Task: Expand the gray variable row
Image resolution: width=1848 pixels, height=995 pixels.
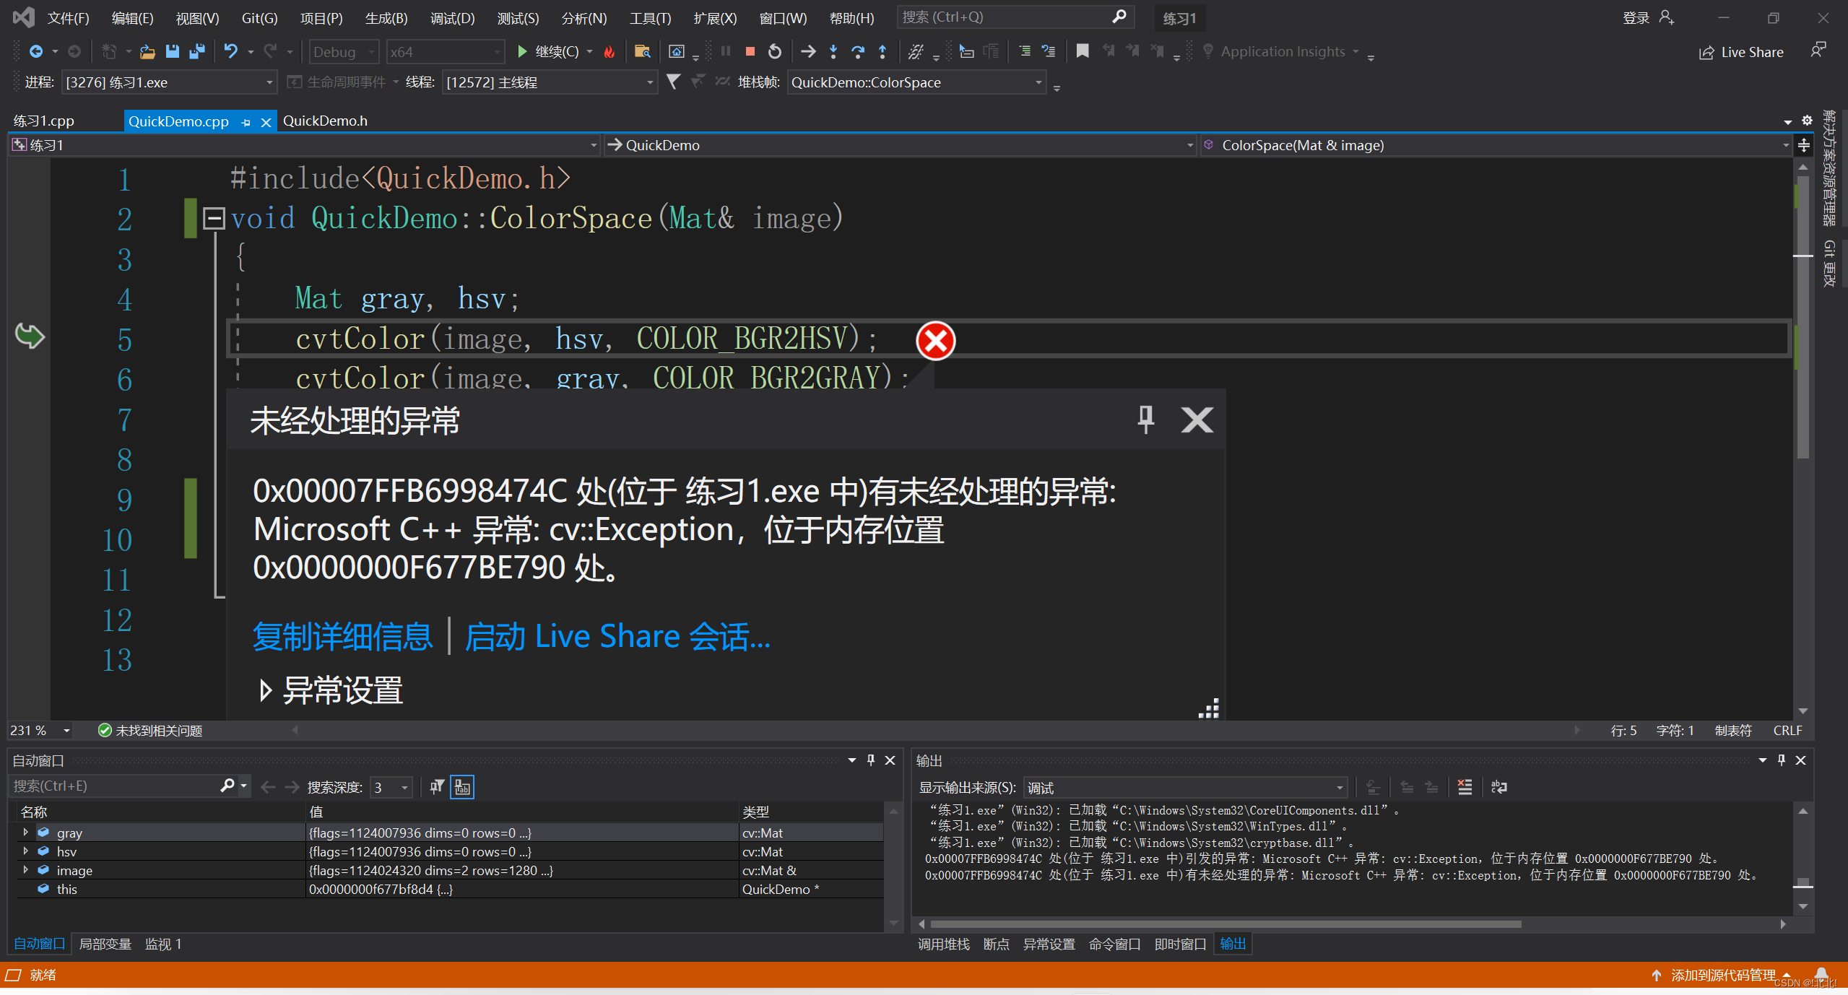Action: click(26, 833)
